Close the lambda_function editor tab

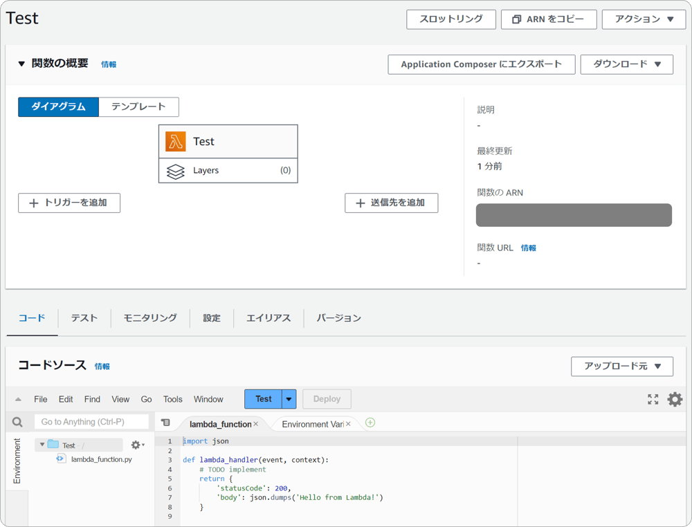tap(255, 424)
